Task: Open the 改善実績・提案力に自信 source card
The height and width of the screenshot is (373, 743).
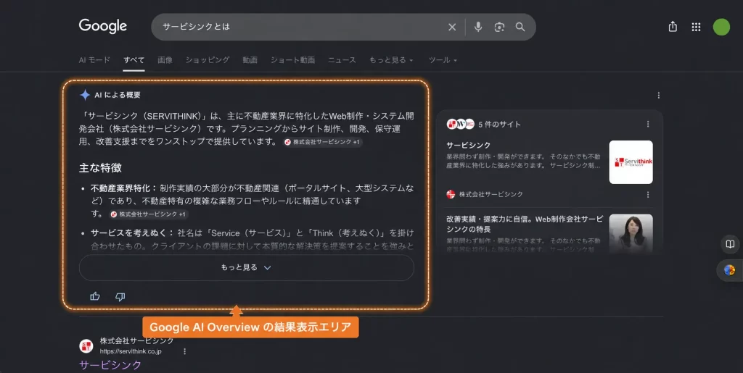Action: (525, 224)
